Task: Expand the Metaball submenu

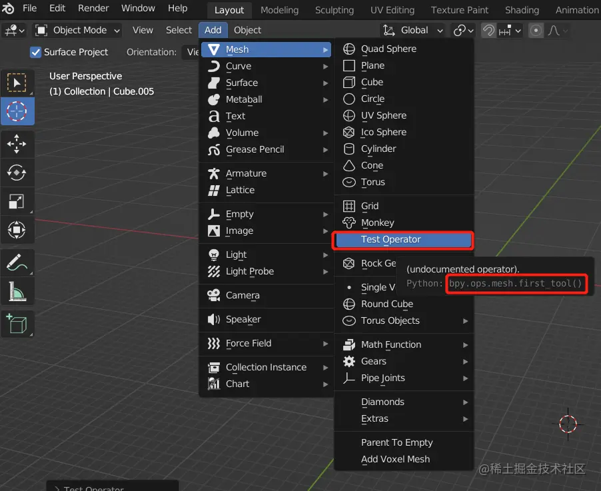Action: click(266, 99)
